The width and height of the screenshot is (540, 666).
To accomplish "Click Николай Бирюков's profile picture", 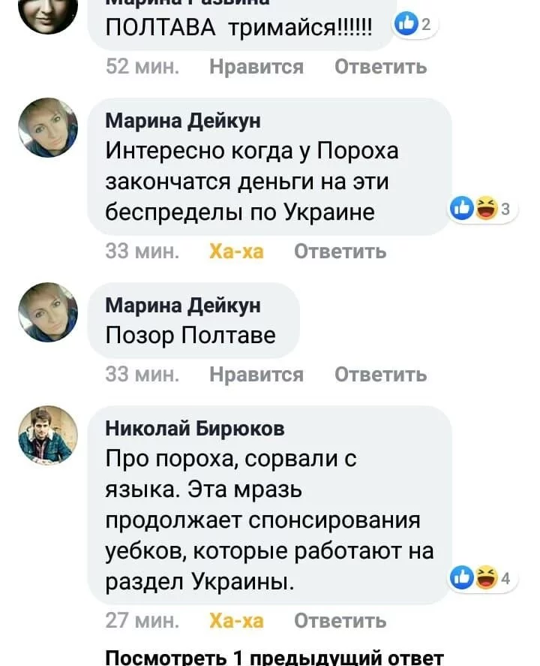I will click(x=48, y=435).
